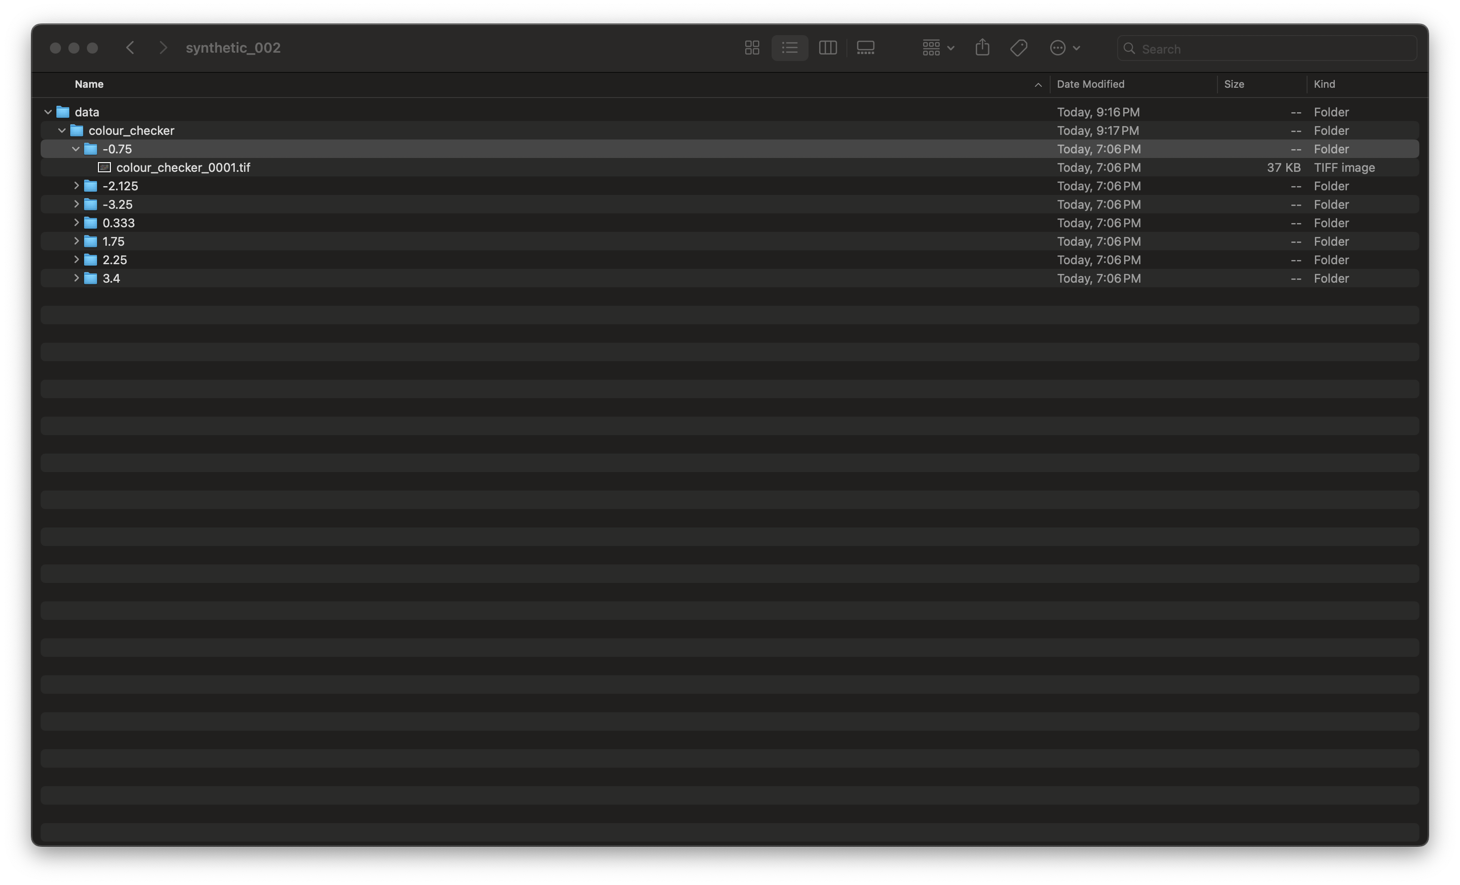Sort by Date Modified column
1460x885 pixels.
pyautogui.click(x=1090, y=84)
